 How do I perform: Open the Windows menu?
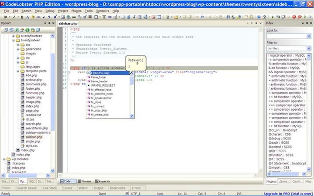[x=102, y=11]
